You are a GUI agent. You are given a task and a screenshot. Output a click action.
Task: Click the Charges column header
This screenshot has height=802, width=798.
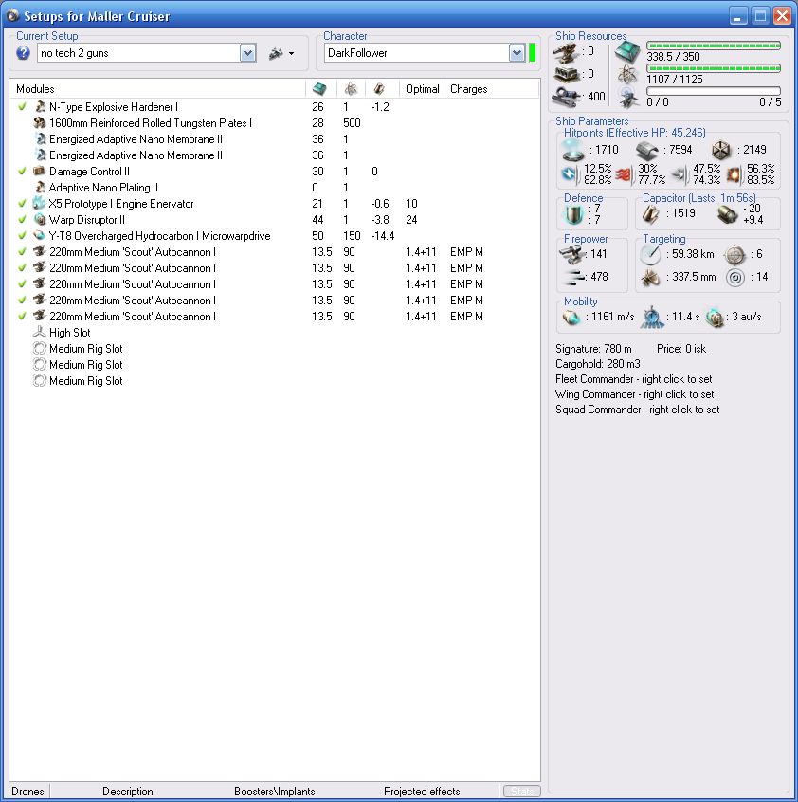click(x=469, y=89)
